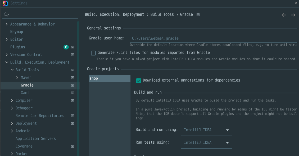Open Coverage settings page
The image size is (299, 156).
[x=24, y=146]
